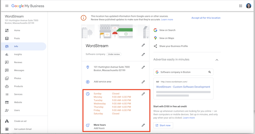Click WordStream - Custom Software Development ad title

tap(183, 87)
